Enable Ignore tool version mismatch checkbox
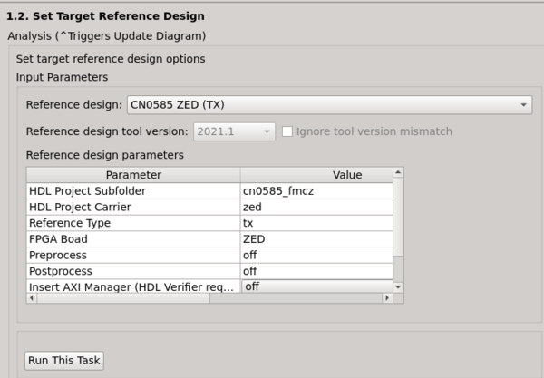The width and height of the screenshot is (544, 378). pyautogui.click(x=287, y=131)
